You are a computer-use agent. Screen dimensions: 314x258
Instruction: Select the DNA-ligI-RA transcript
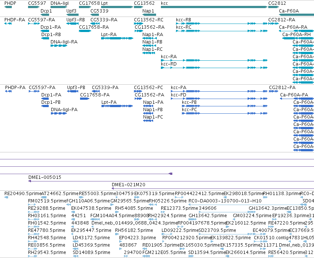[59, 46]
